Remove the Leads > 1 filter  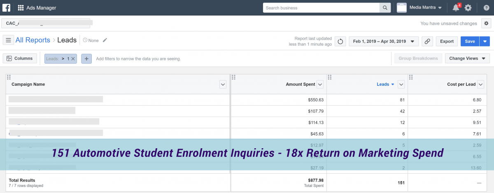click(73, 59)
